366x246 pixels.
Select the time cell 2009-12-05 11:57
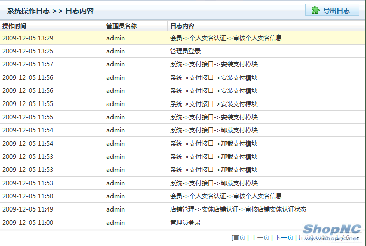point(28,64)
